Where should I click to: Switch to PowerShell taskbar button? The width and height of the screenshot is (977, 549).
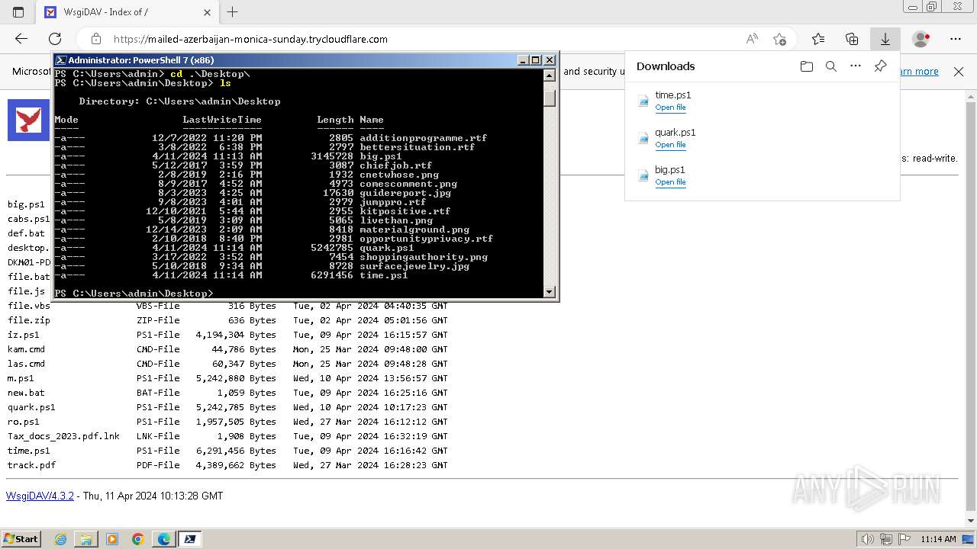pos(190,539)
